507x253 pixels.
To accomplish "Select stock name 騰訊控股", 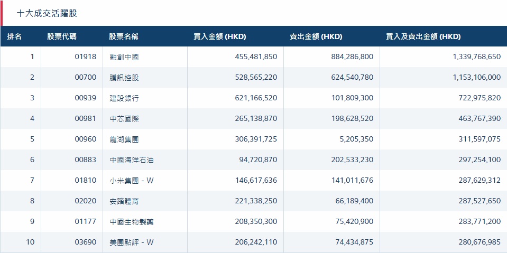I will (124, 78).
